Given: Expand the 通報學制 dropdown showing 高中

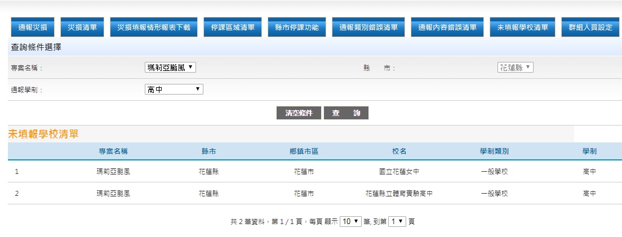Looking at the screenshot, I should click(174, 90).
